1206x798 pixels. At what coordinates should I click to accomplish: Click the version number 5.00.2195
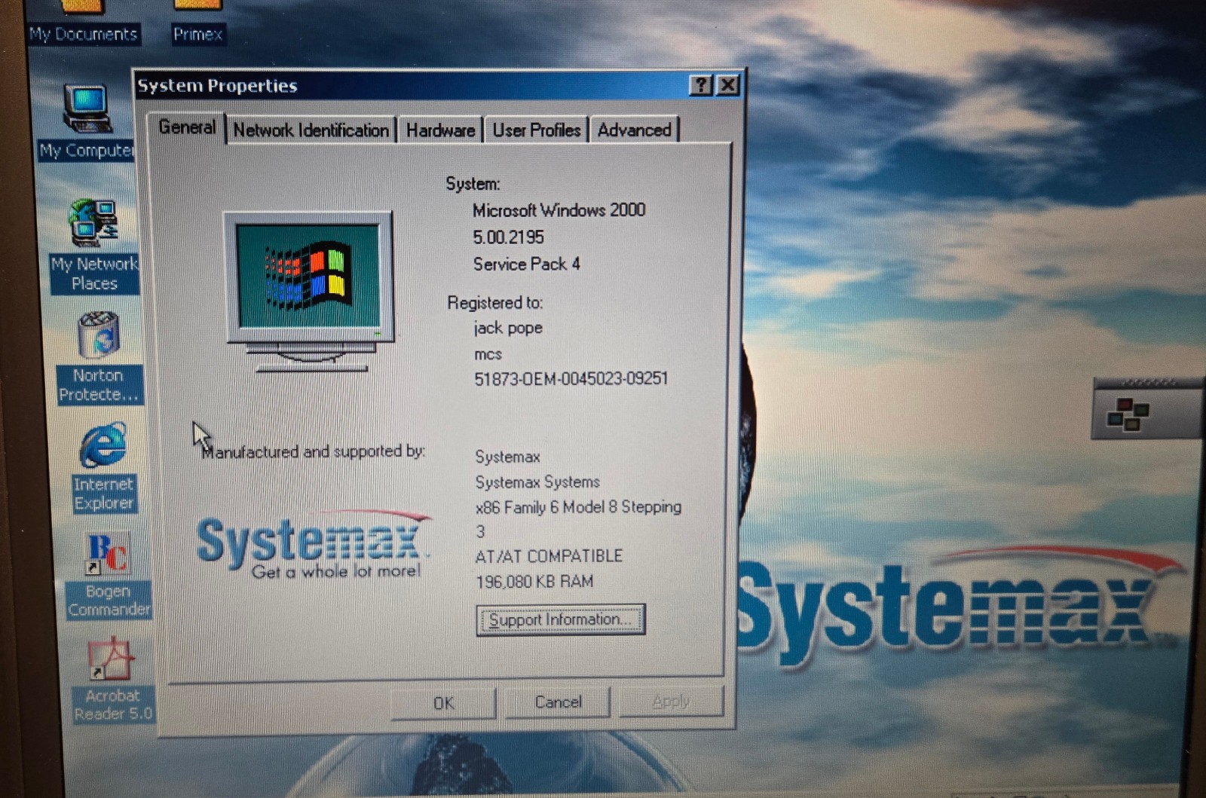508,237
